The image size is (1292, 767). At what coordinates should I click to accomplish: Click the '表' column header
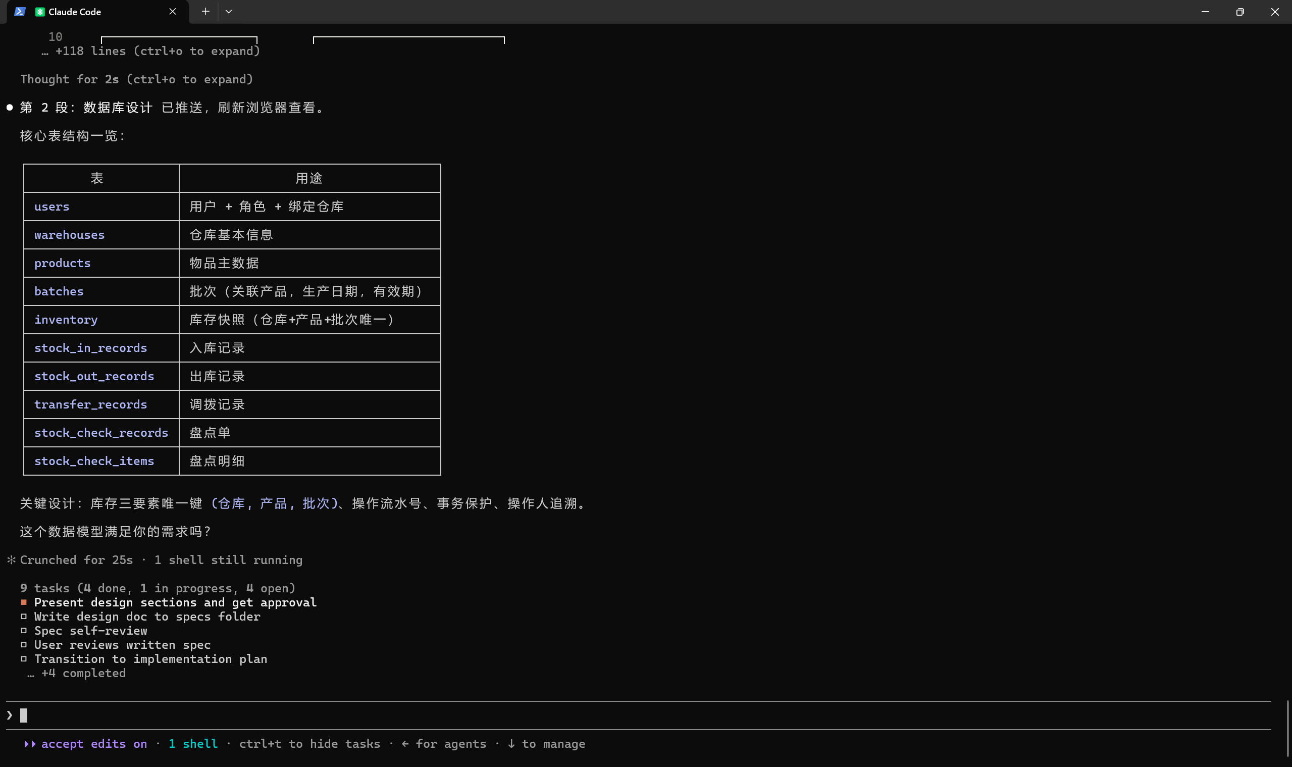pos(101,178)
